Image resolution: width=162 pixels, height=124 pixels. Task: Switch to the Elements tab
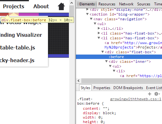coord(87,4)
